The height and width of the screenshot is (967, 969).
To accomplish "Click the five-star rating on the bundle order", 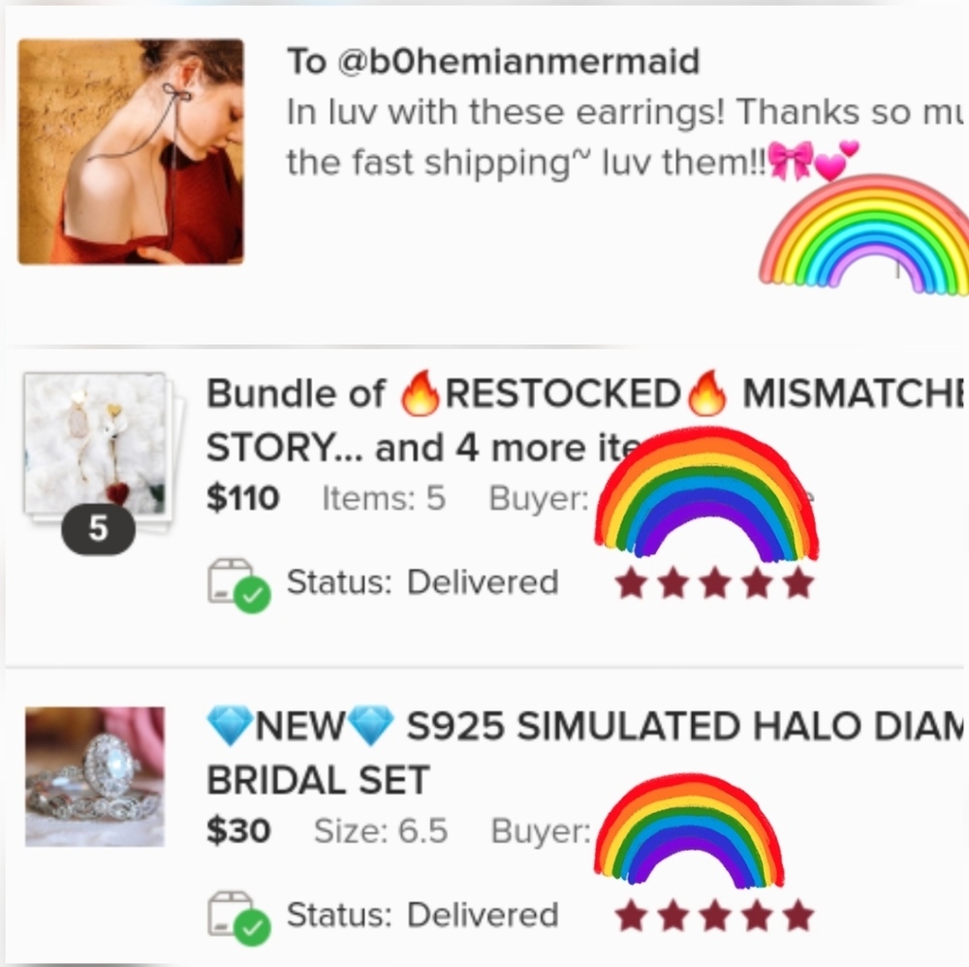I will pyautogui.click(x=714, y=584).
